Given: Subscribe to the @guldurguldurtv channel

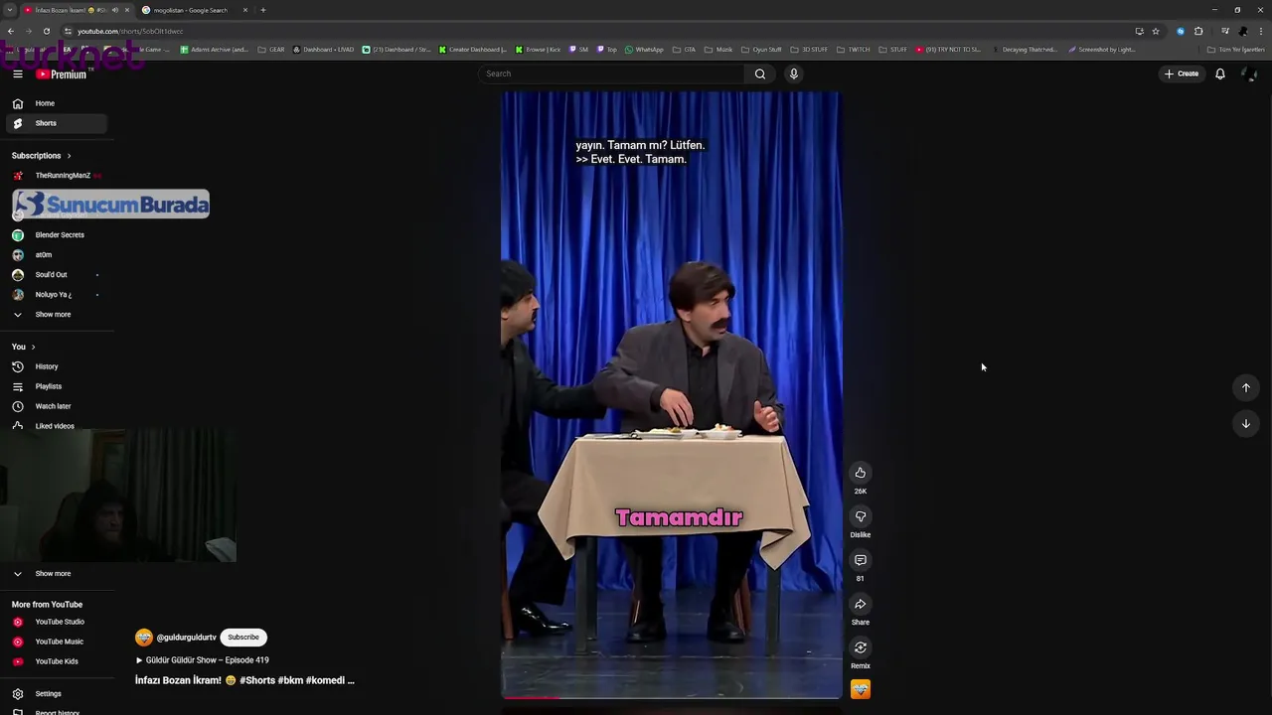Looking at the screenshot, I should (x=243, y=638).
